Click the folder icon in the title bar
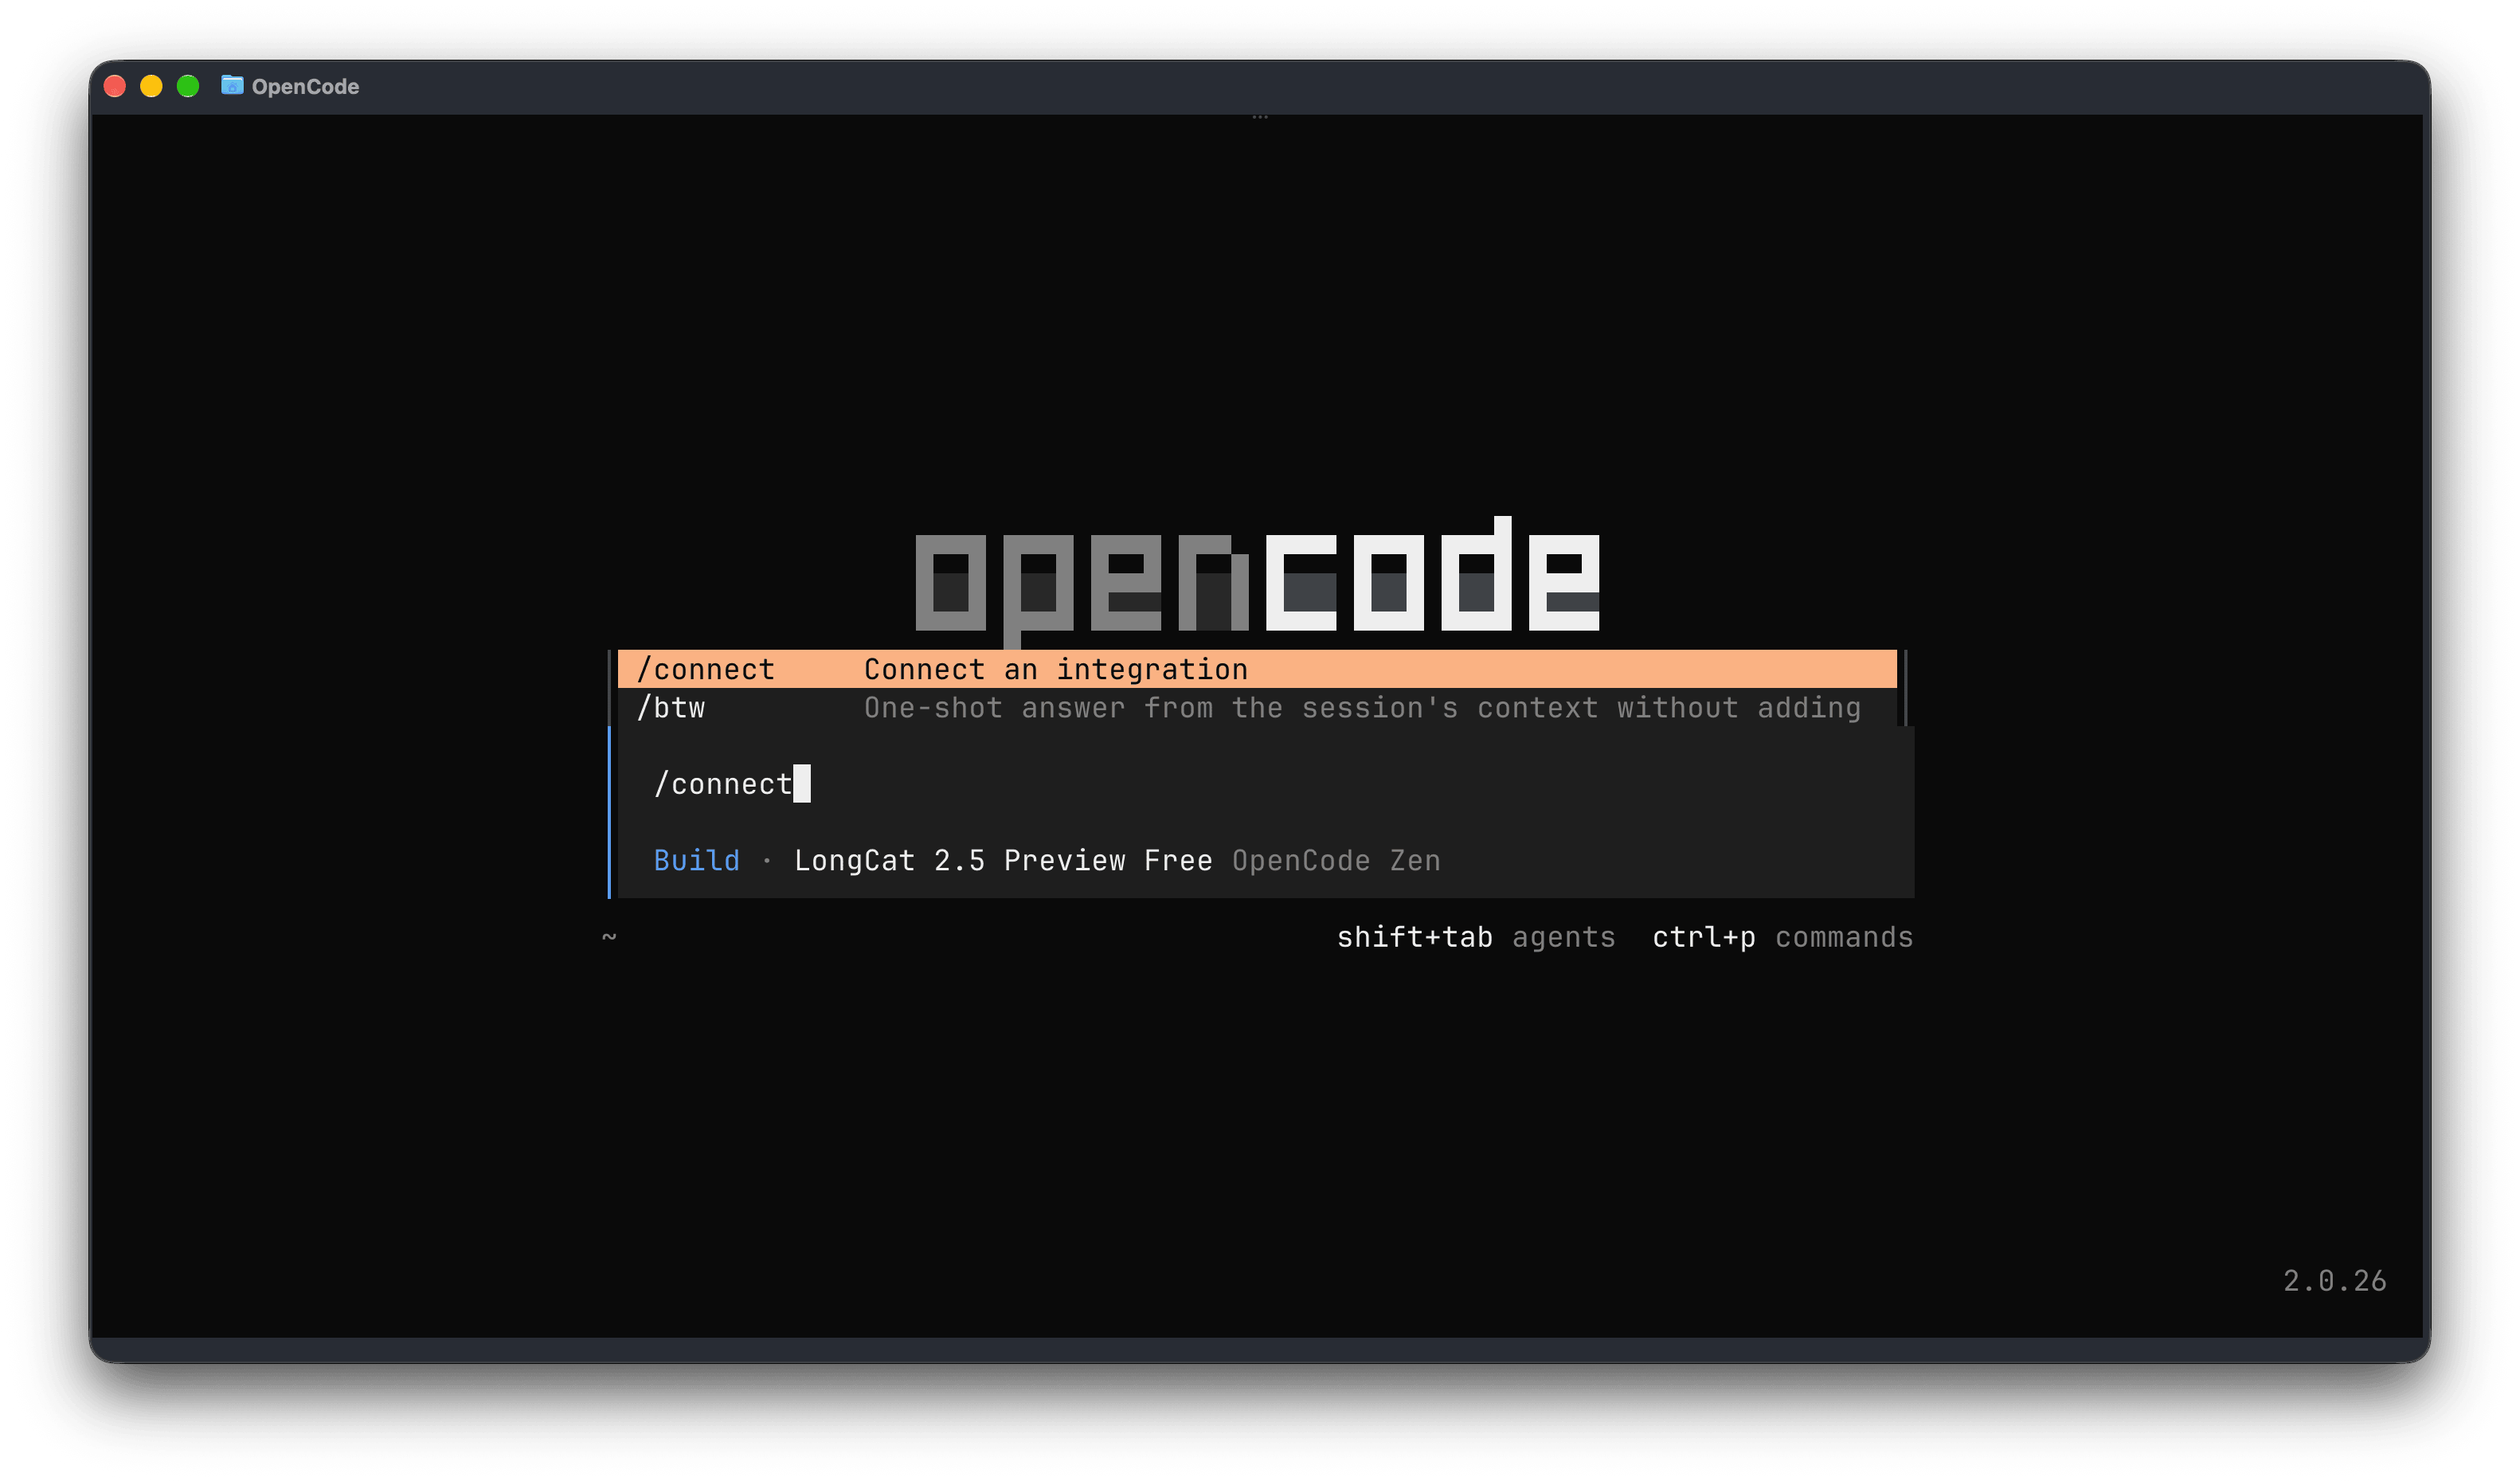Viewport: 2520px width, 1481px height. coord(232,85)
